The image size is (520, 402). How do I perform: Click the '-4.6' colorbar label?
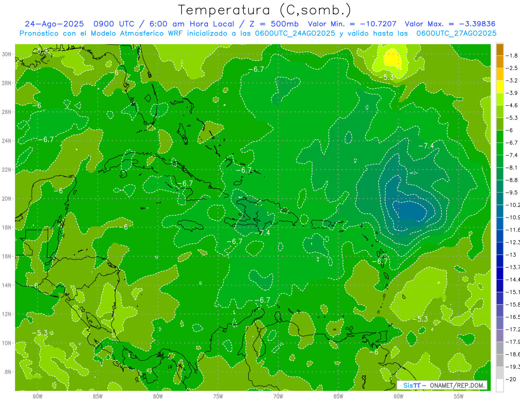click(512, 105)
